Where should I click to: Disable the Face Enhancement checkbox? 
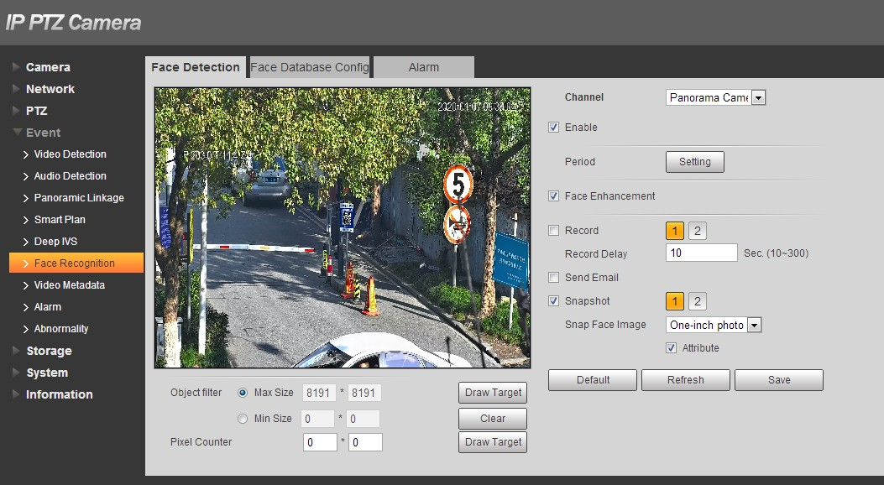[553, 196]
